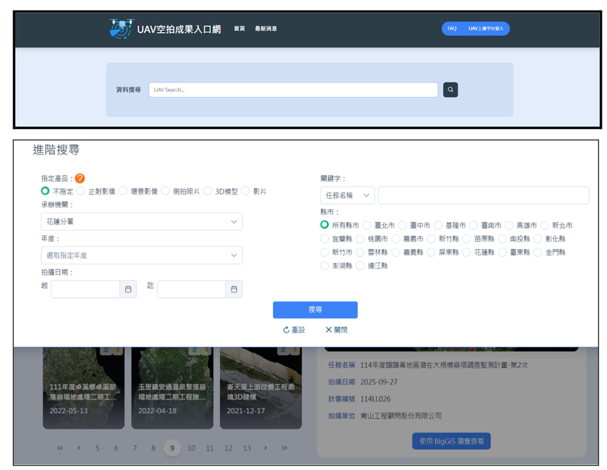Open the start date calendar picker icon
This screenshot has width=607, height=470.
[128, 289]
